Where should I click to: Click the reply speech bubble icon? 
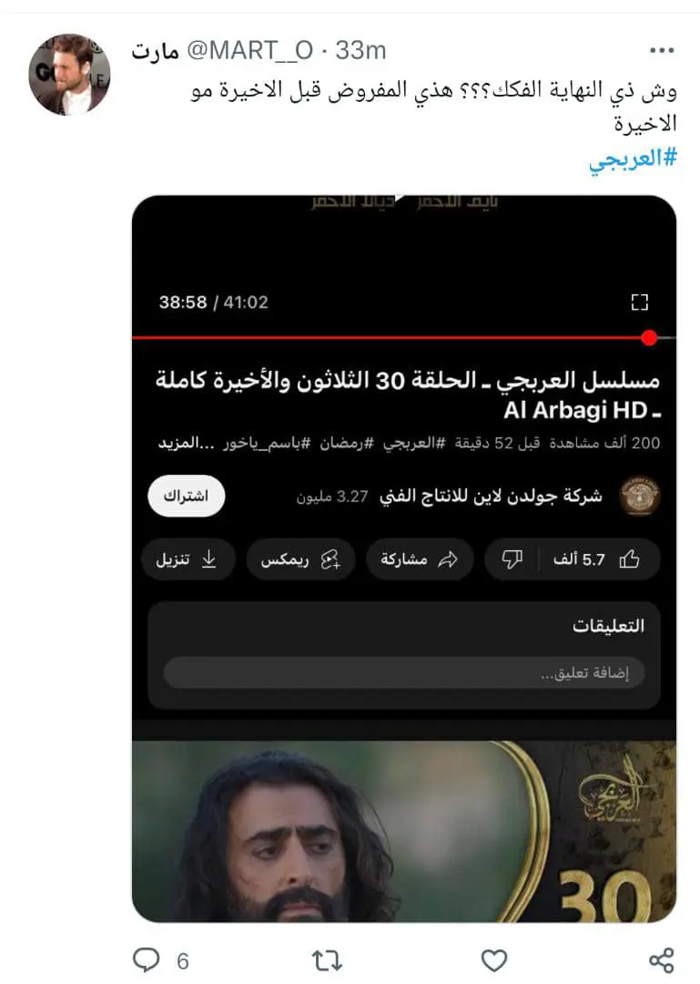pyautogui.click(x=147, y=959)
